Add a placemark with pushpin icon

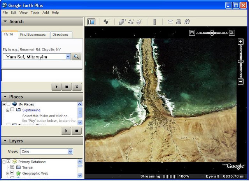pyautogui.click(x=107, y=22)
